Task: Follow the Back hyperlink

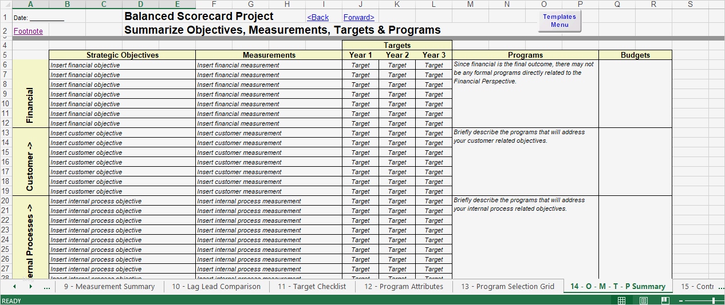Action: tap(318, 18)
